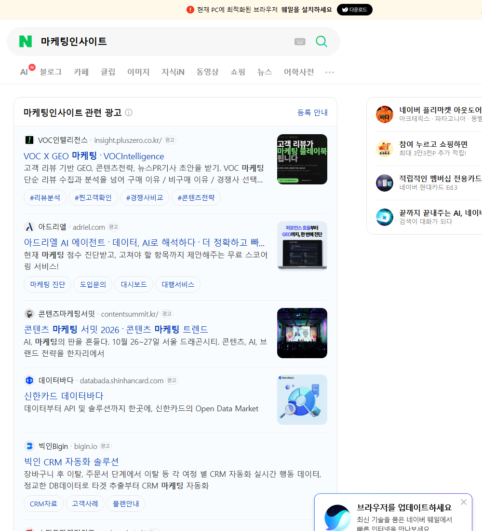Image resolution: width=482 pixels, height=531 pixels.
Task: Click the #리뷰분석 tag chip
Action: tap(45, 197)
